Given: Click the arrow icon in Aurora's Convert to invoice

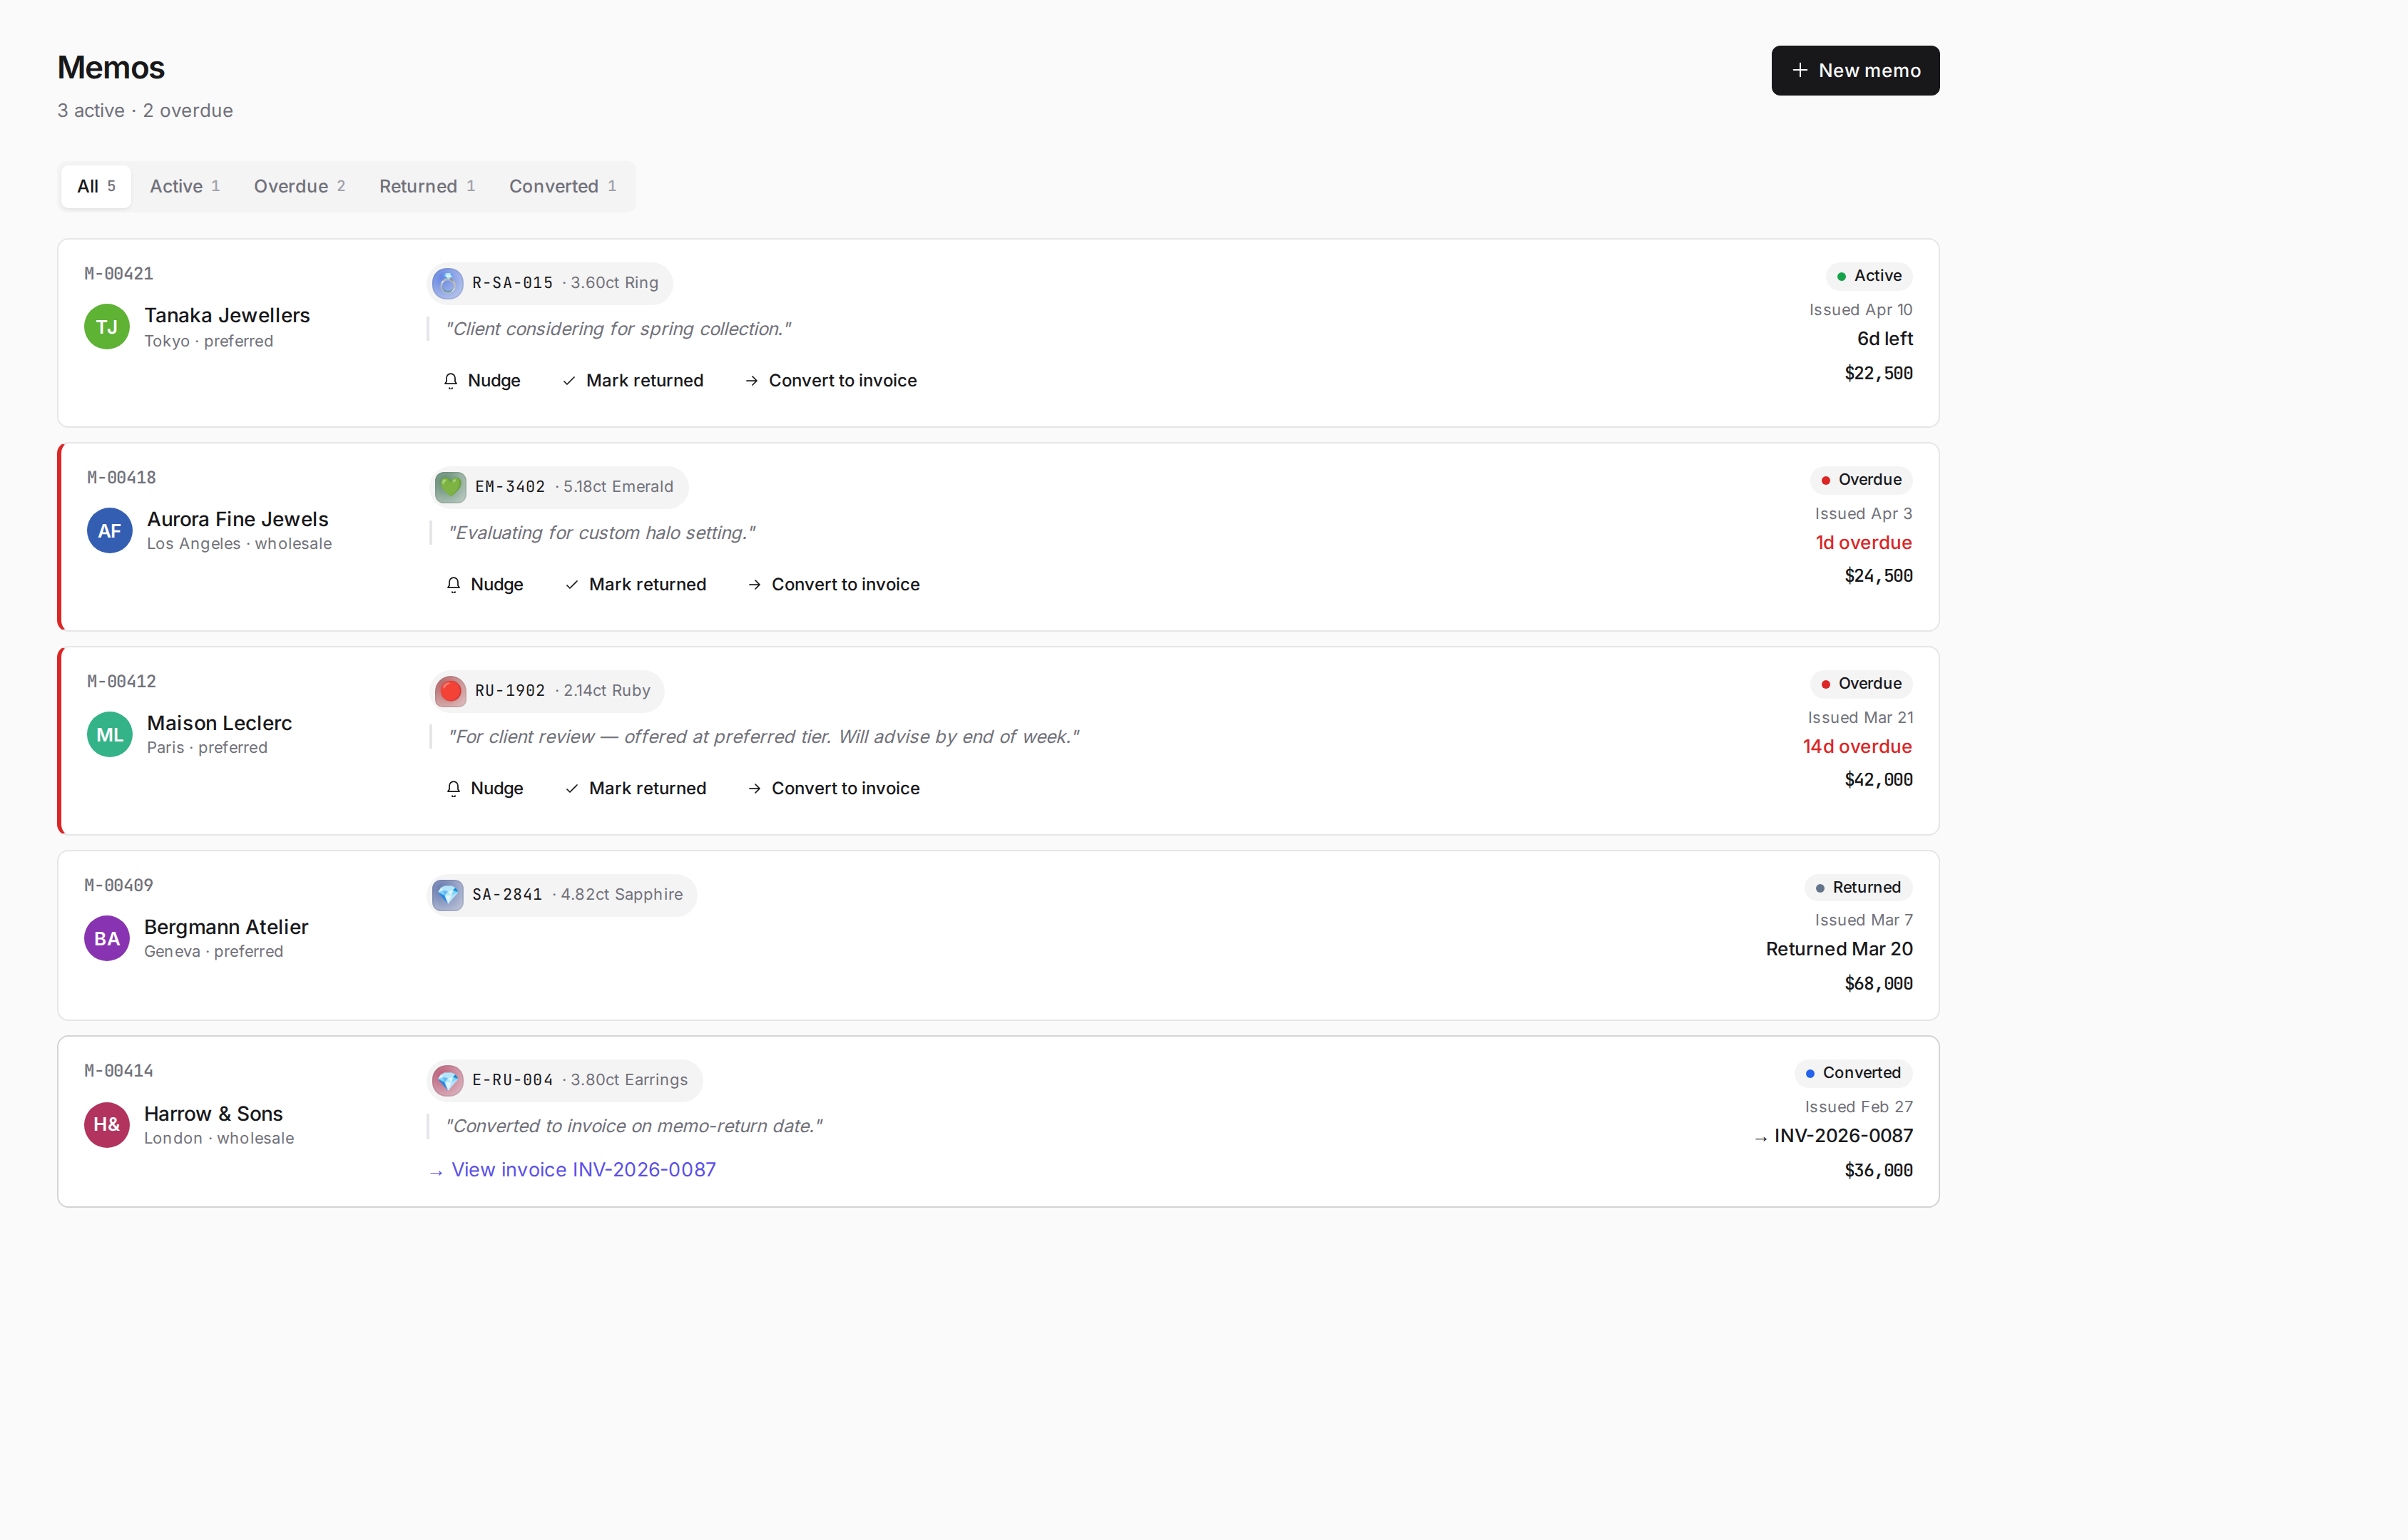Looking at the screenshot, I should [x=755, y=585].
